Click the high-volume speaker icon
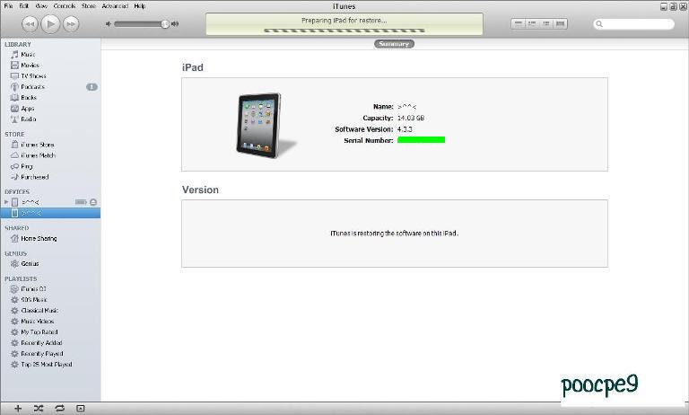Viewport: 689px width, 415px height. point(175,23)
